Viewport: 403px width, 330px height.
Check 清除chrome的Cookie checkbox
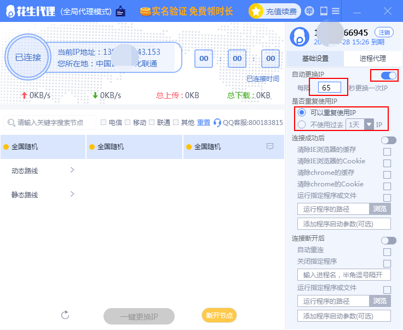pos(387,186)
